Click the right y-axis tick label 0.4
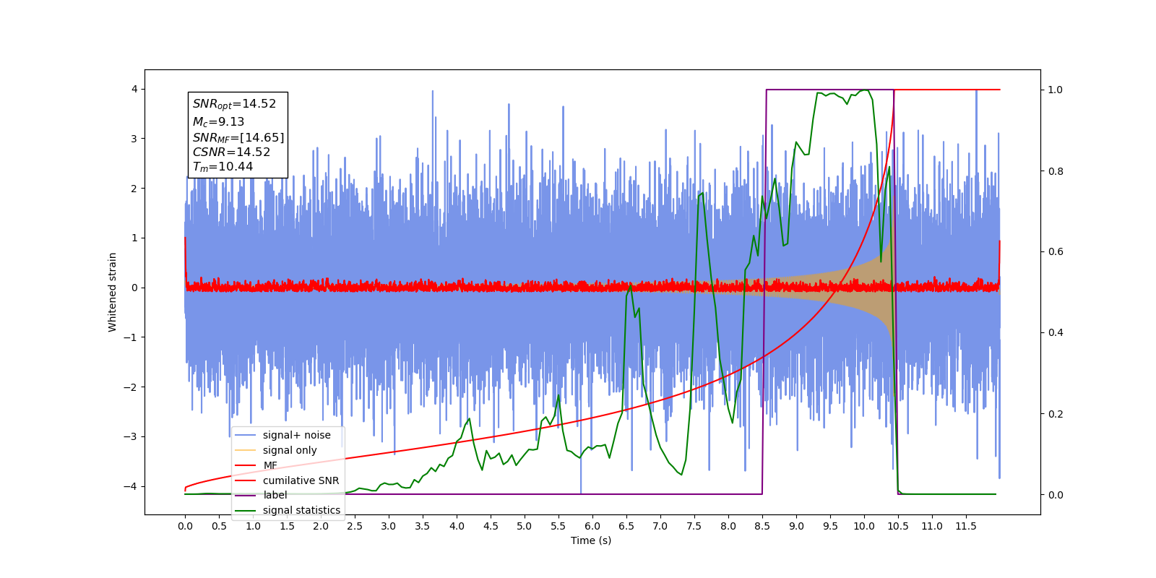 coord(1056,333)
